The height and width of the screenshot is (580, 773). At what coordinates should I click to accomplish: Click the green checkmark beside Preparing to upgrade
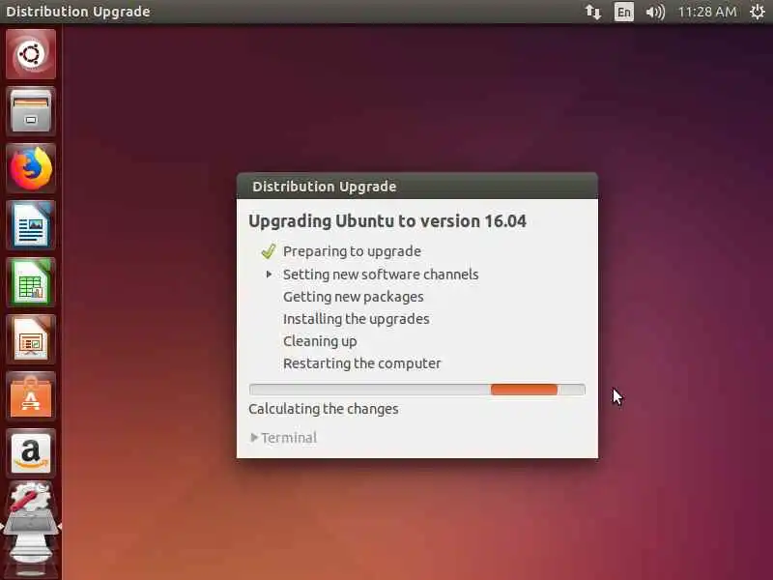point(269,251)
